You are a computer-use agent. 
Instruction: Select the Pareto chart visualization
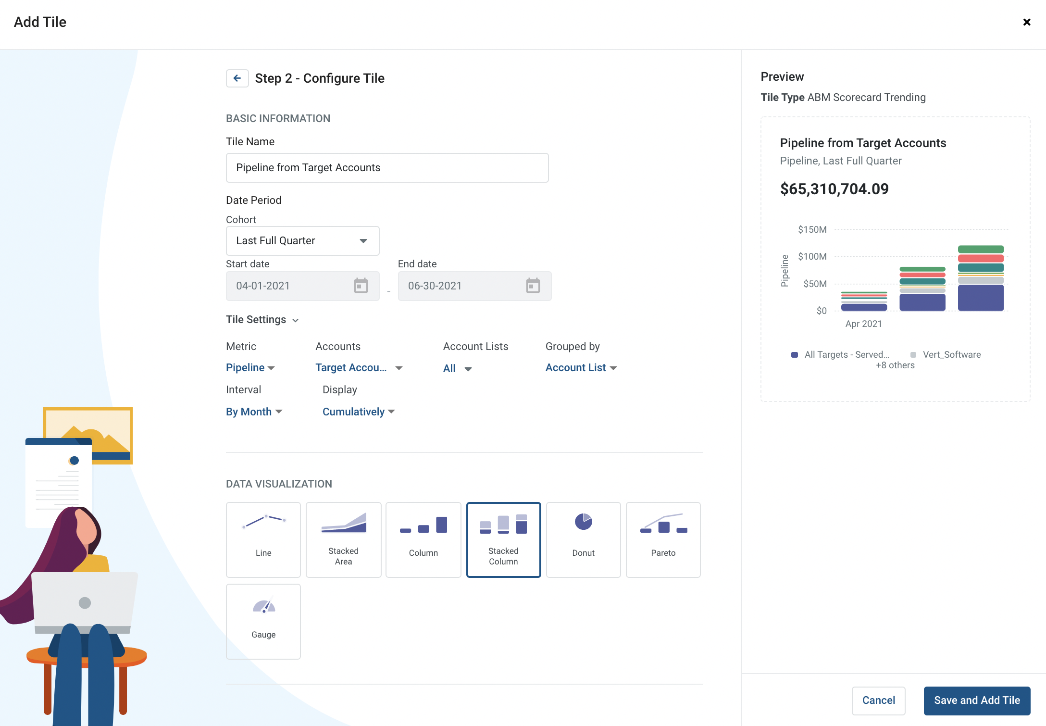point(663,540)
